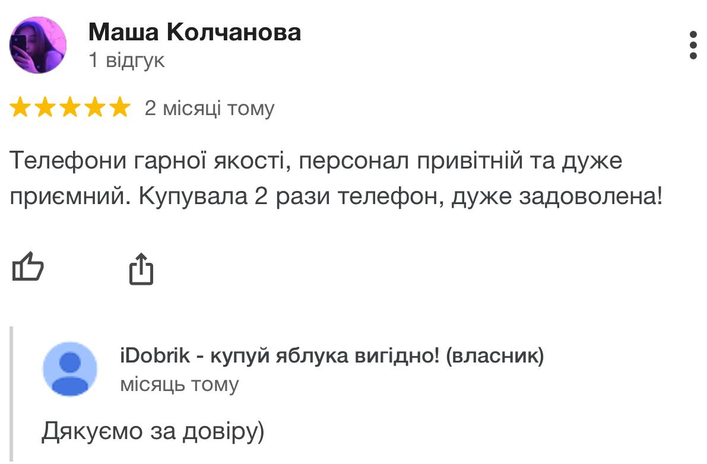The height and width of the screenshot is (464, 707).
Task: Like the review with the thumbs-up icon
Action: [28, 266]
